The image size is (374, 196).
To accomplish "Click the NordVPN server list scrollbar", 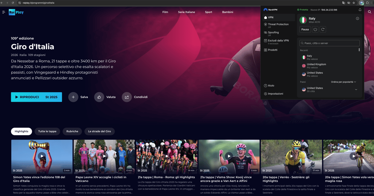I will [359, 50].
